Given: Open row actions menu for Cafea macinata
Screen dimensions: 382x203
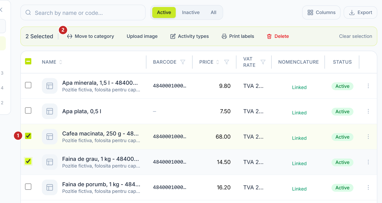Looking at the screenshot, I should pyautogui.click(x=368, y=137).
